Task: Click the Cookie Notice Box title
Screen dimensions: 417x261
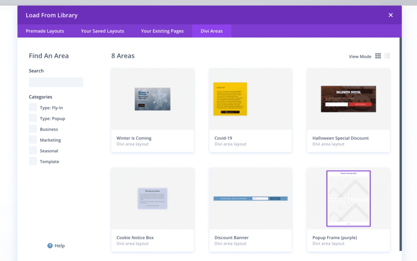Action: click(135, 238)
